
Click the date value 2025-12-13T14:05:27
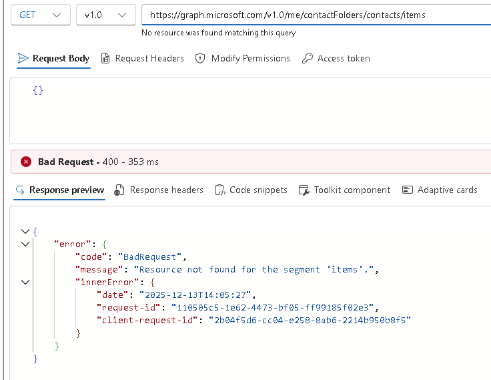click(195, 295)
